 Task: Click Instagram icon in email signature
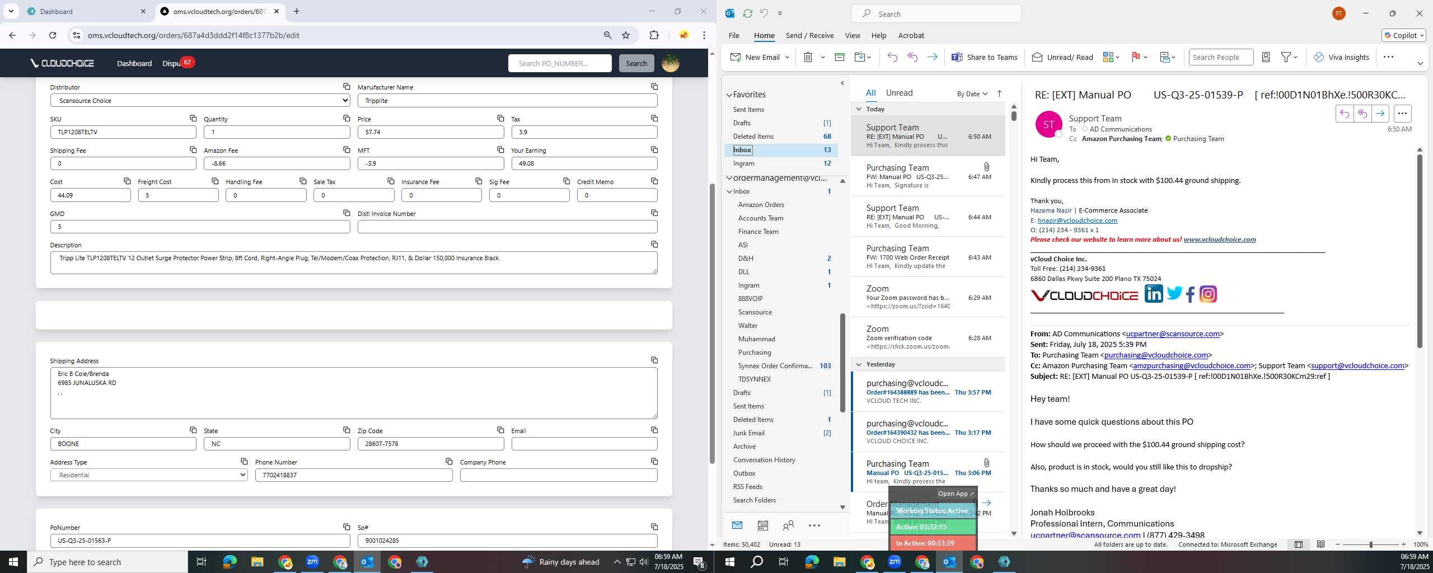[x=1208, y=294]
